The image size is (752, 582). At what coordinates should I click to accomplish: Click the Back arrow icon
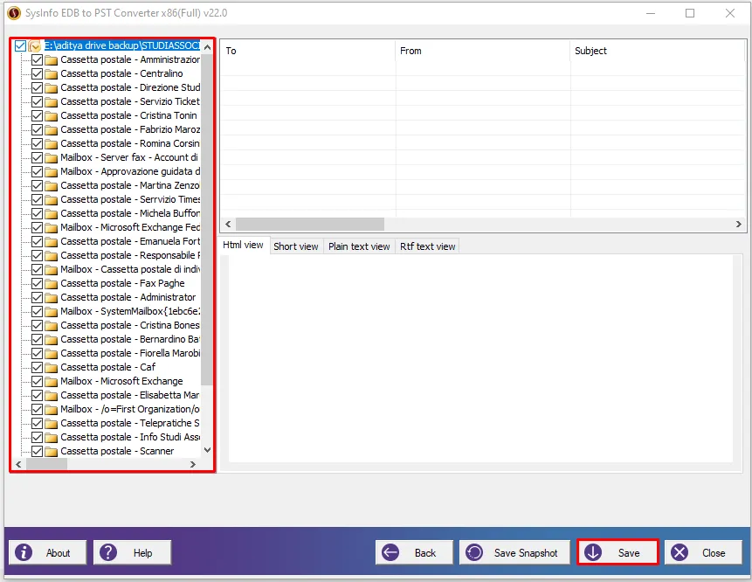[x=390, y=552]
